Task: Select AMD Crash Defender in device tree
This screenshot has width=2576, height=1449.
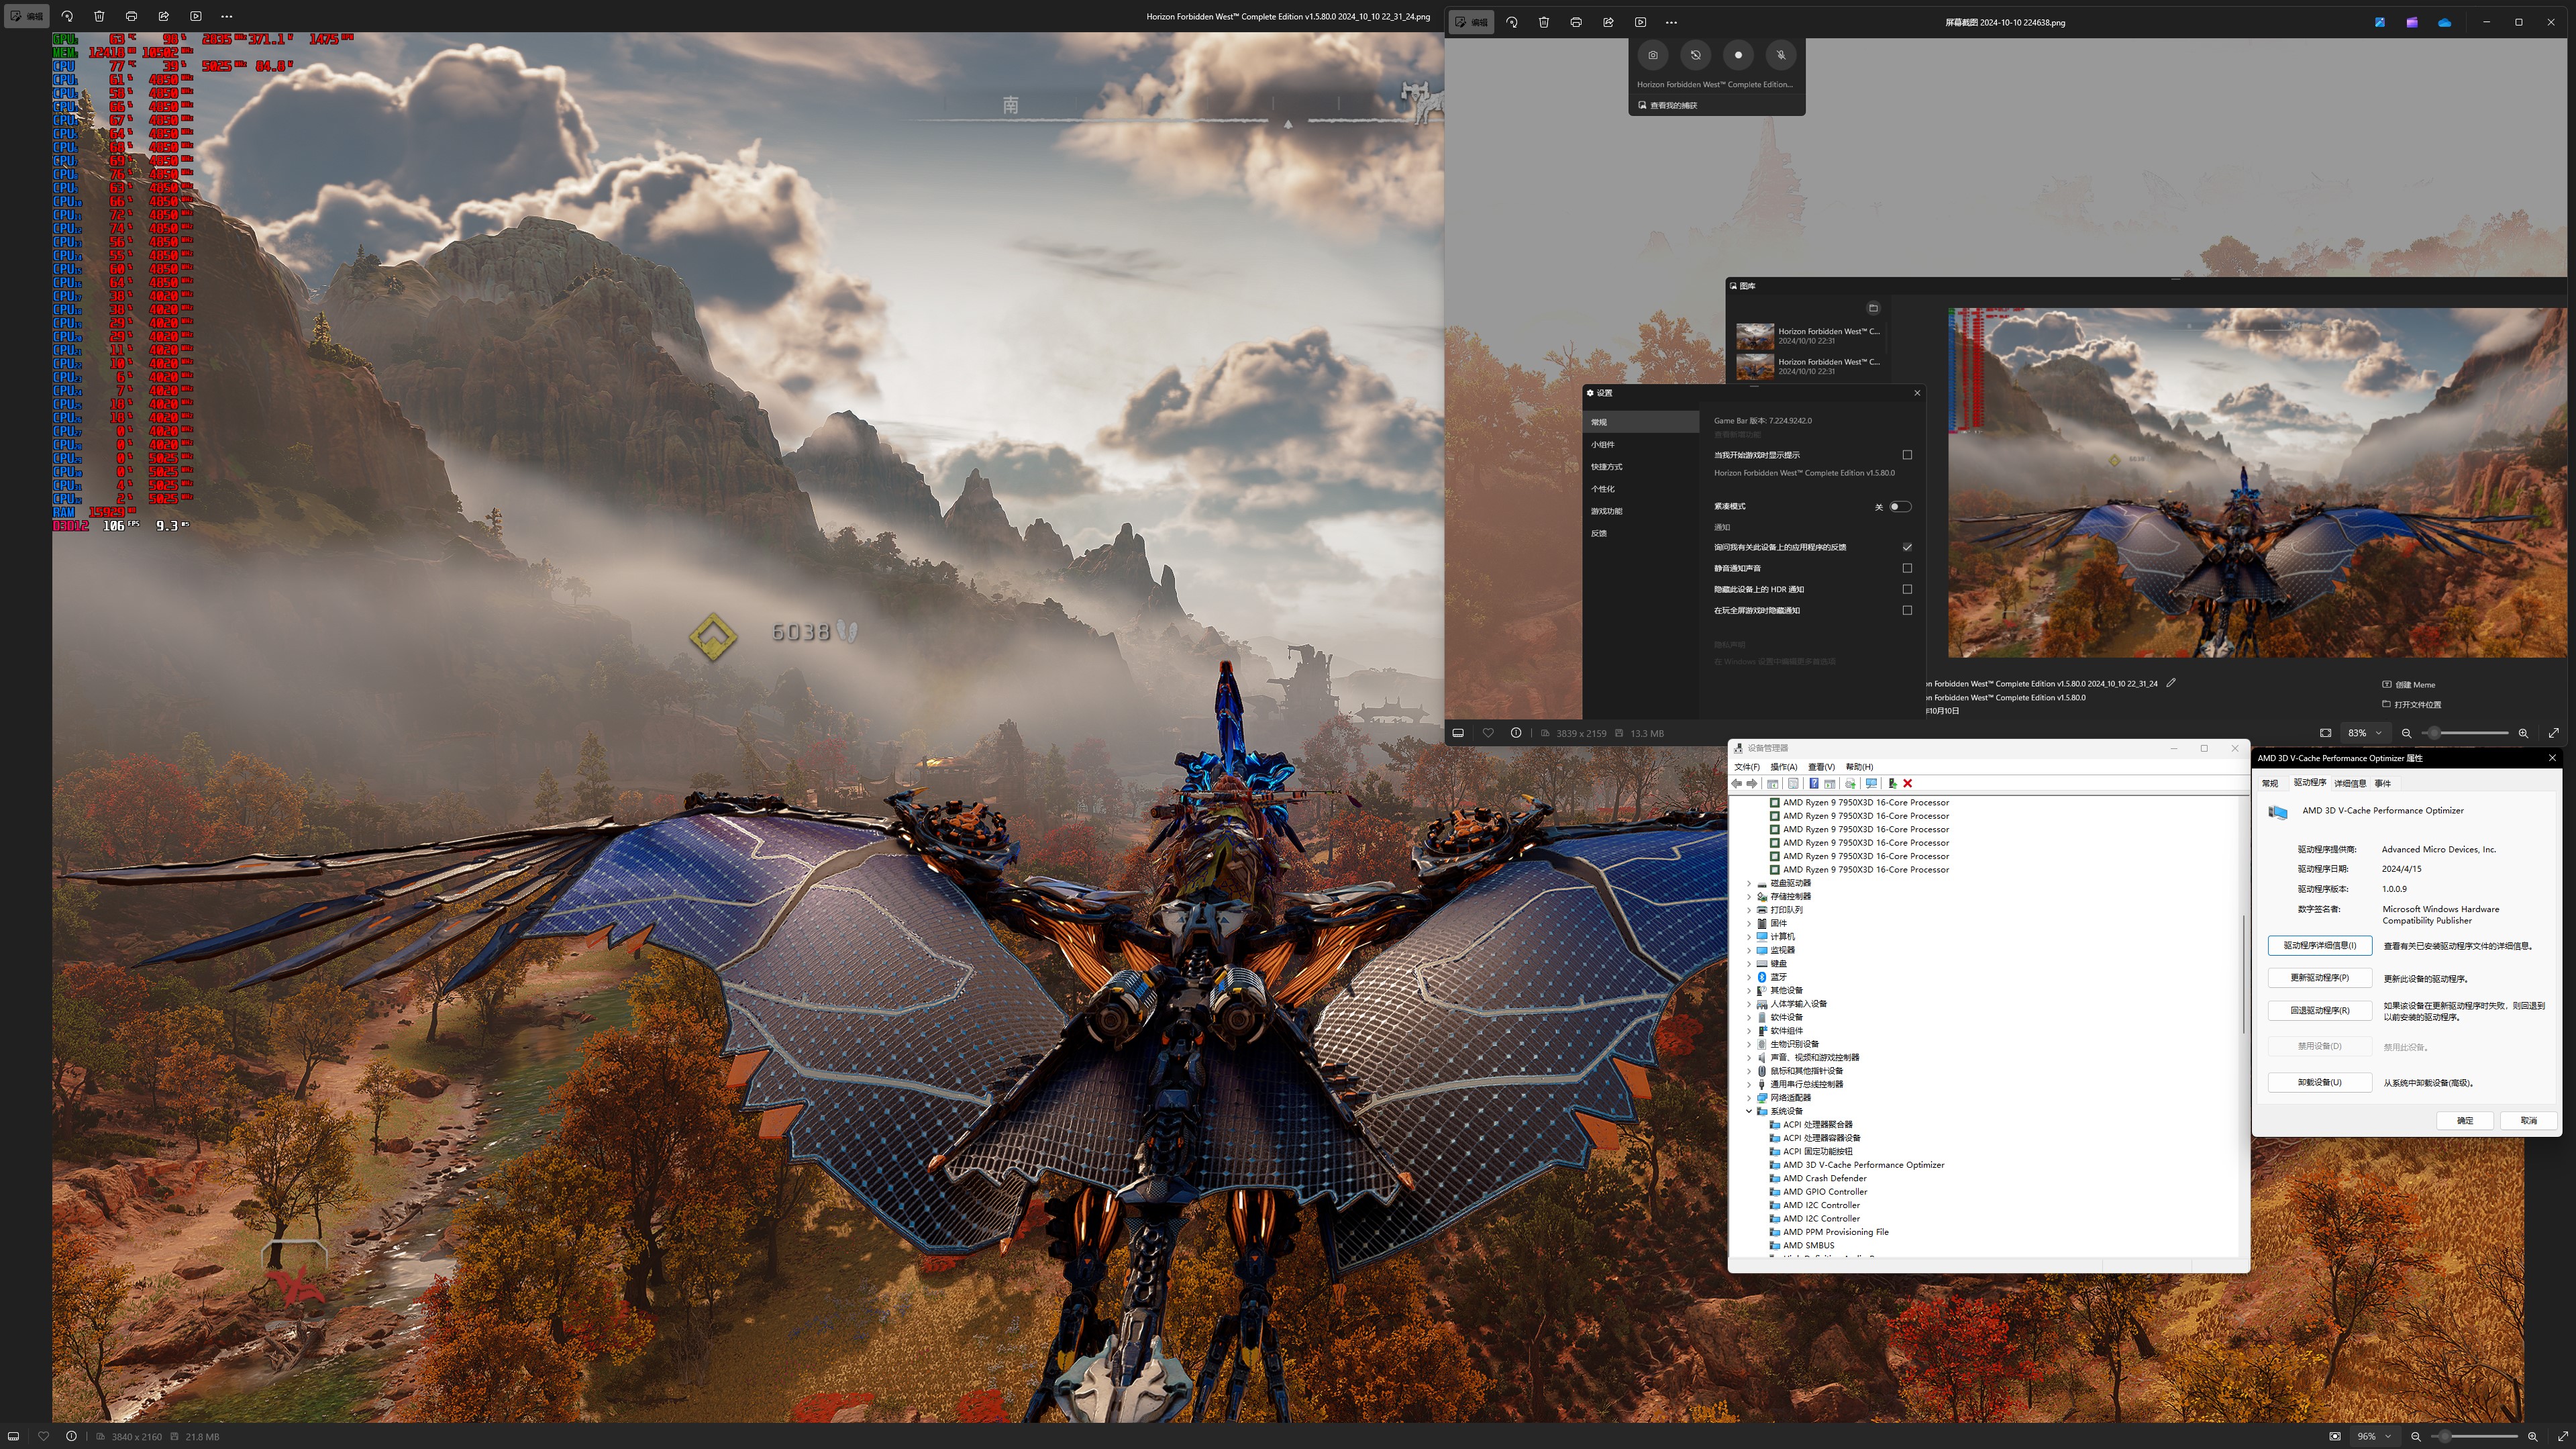Action: 1825,1178
